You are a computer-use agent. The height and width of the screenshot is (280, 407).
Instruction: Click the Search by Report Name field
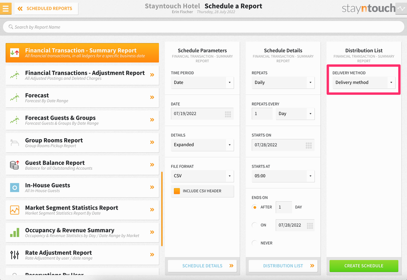point(203,27)
